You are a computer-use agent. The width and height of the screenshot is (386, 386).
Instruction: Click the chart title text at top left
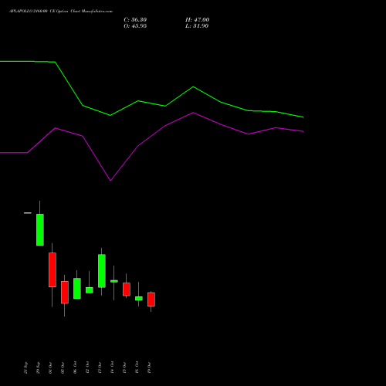click(x=61, y=12)
